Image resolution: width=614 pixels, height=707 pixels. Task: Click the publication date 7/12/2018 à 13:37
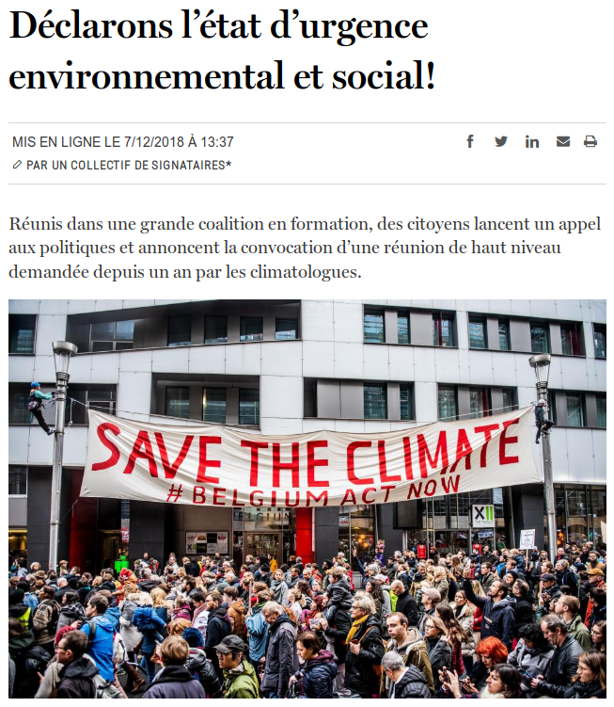coord(179,142)
